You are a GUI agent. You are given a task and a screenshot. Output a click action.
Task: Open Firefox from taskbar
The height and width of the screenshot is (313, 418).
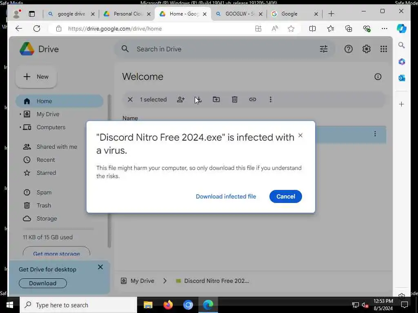tap(168, 305)
